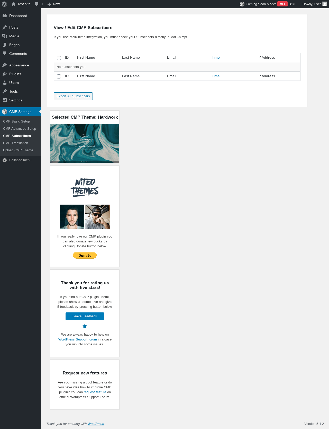This screenshot has height=429, width=329.
Task: Turn Coming Soon Mode ON
Action: coord(292,4)
